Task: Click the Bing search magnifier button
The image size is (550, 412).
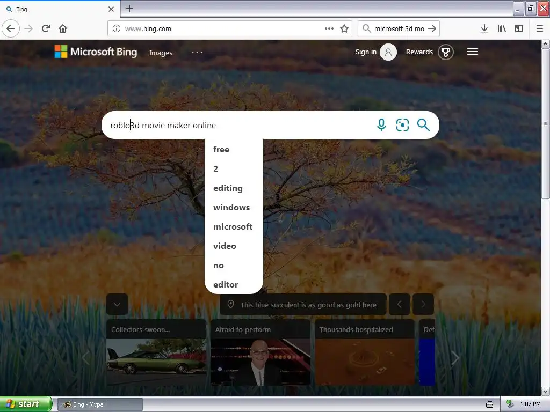Action: coord(423,124)
